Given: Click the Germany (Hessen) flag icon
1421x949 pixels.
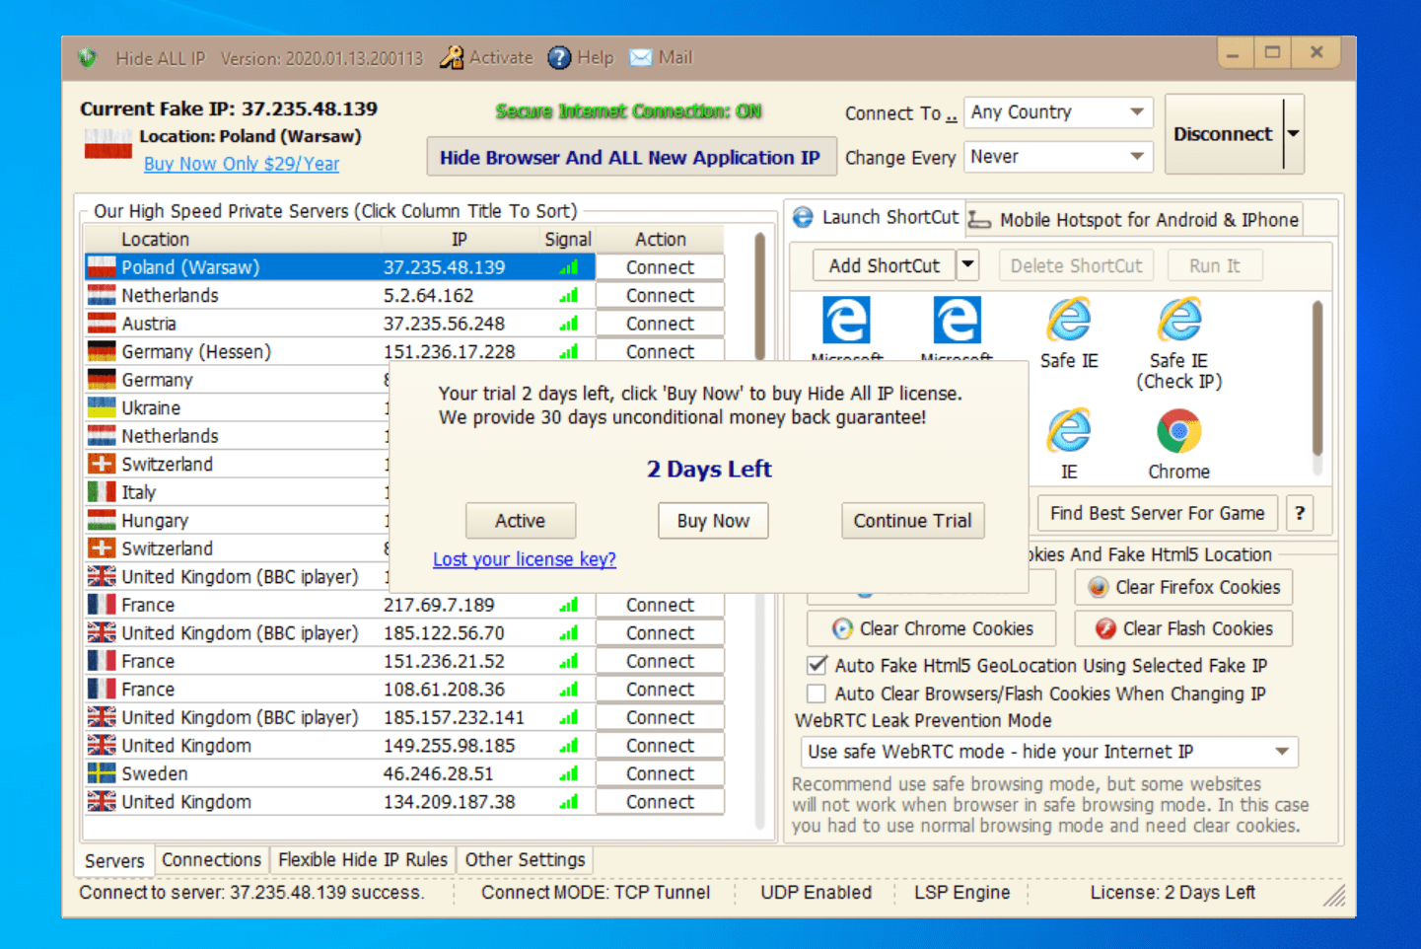Looking at the screenshot, I should pos(102,351).
